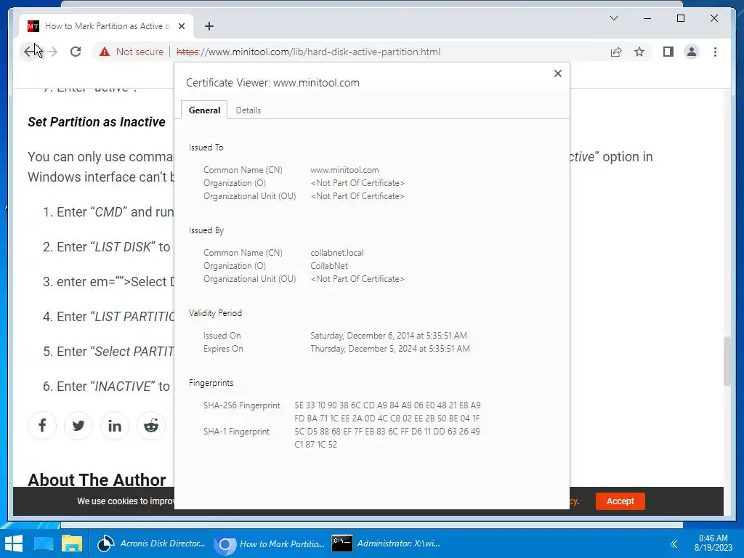Open the browser side panel icon
Screen dimensions: 744x558
coord(668,52)
